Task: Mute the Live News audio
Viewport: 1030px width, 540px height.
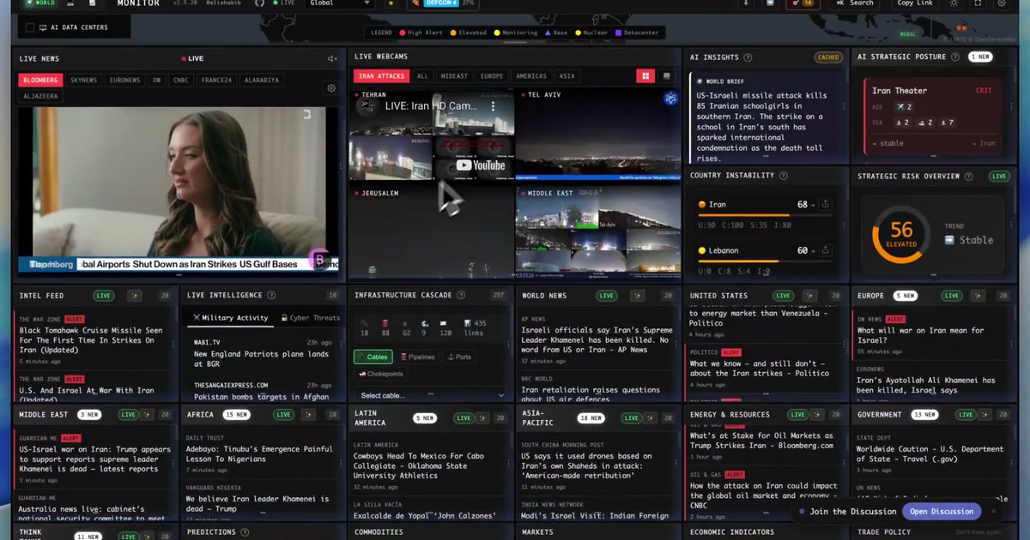Action: point(332,58)
